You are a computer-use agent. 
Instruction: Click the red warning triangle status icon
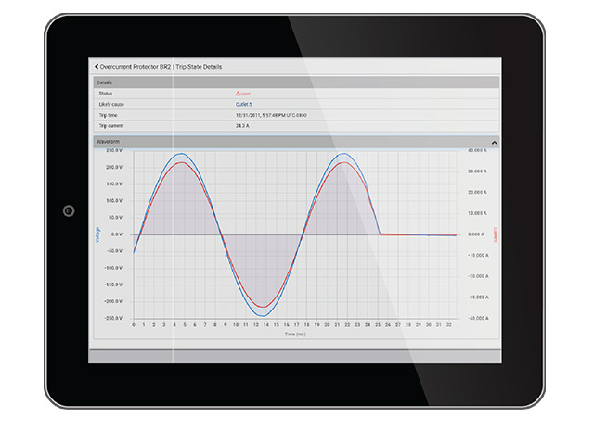[x=239, y=93]
